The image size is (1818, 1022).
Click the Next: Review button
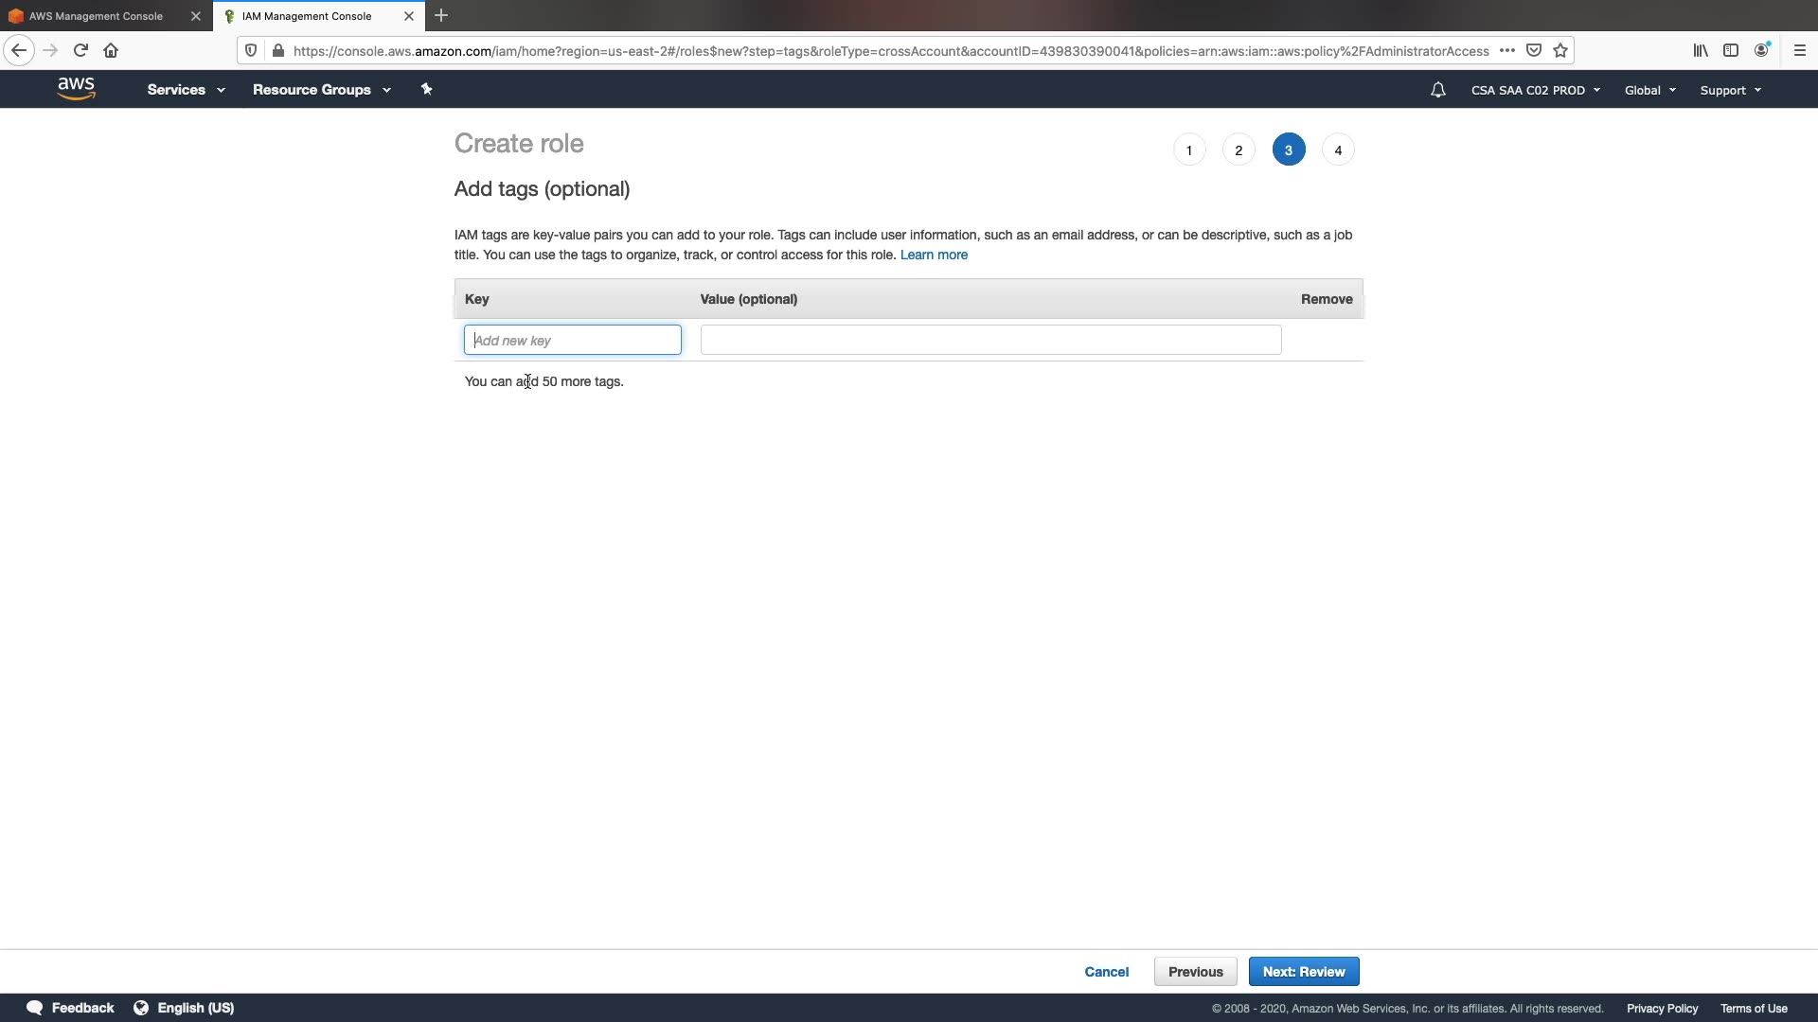pos(1303,972)
